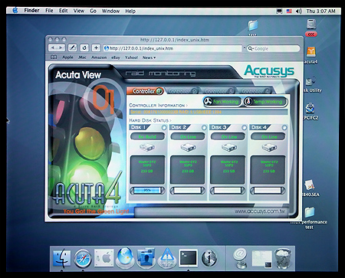Add a bookmark with the plus button
The width and height of the screenshot is (345, 278).
pyautogui.click(x=96, y=47)
